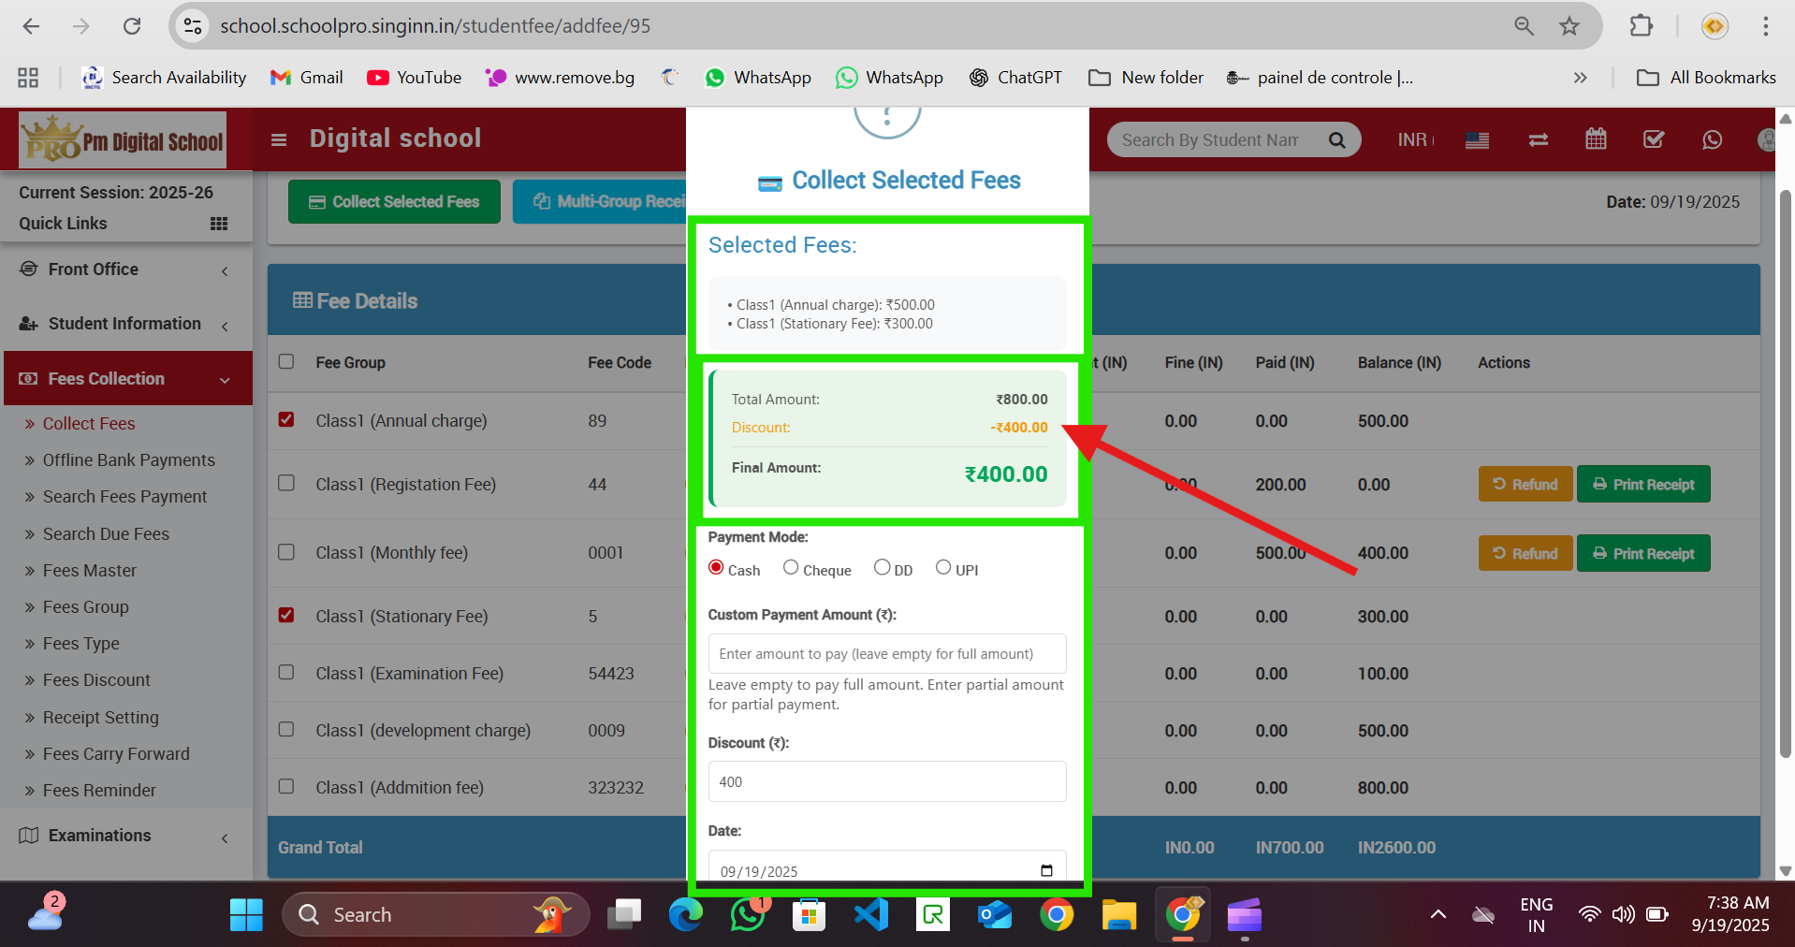The width and height of the screenshot is (1795, 947).
Task: Uncheck the Class1 (Annual charge) checkbox
Action: coord(286,419)
